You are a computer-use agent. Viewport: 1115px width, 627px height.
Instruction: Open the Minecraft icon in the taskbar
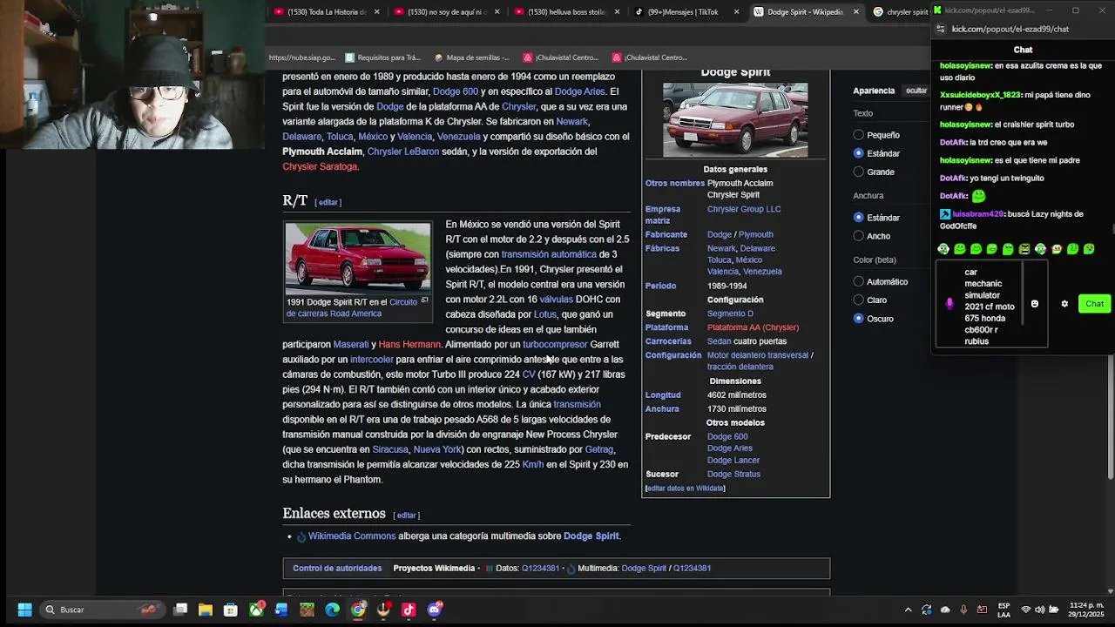[x=307, y=610]
